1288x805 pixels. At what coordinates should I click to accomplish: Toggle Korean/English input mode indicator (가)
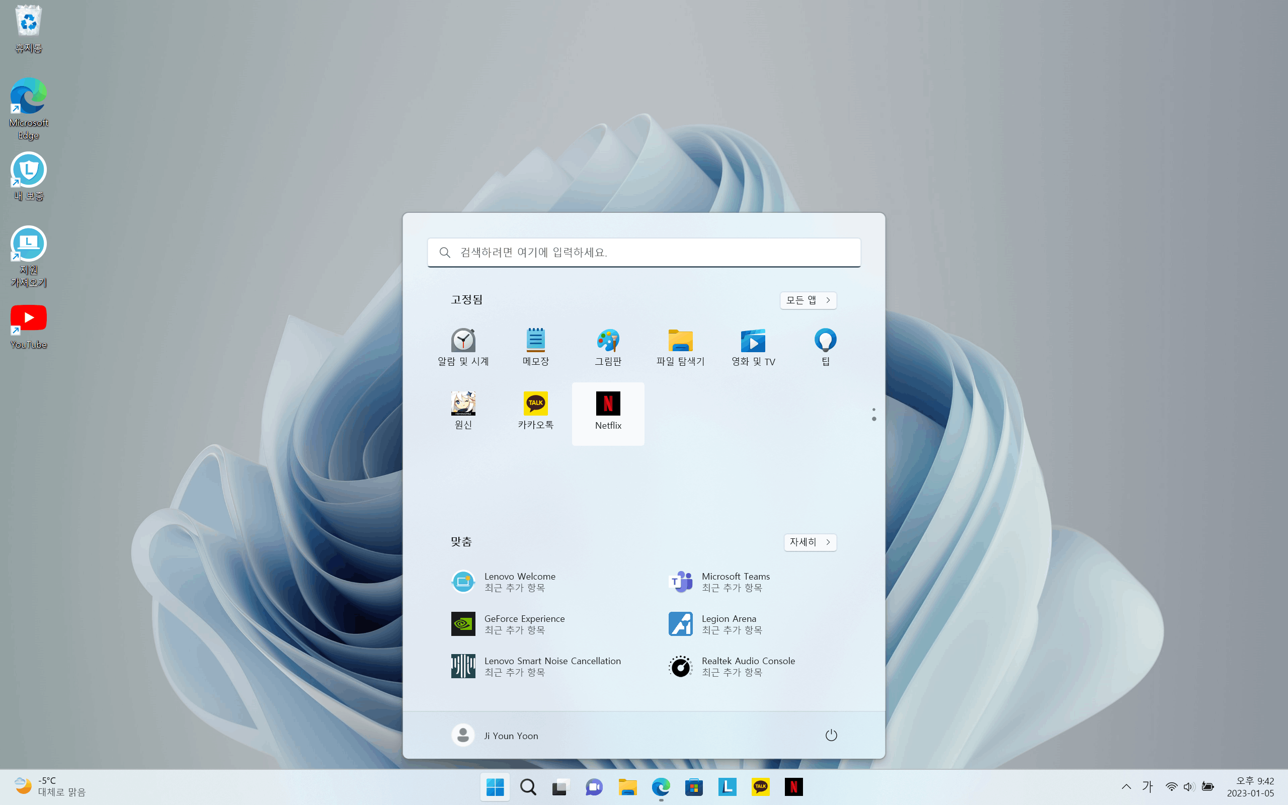tap(1148, 787)
